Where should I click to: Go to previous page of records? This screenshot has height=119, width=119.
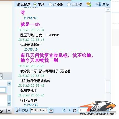(70, 110)
